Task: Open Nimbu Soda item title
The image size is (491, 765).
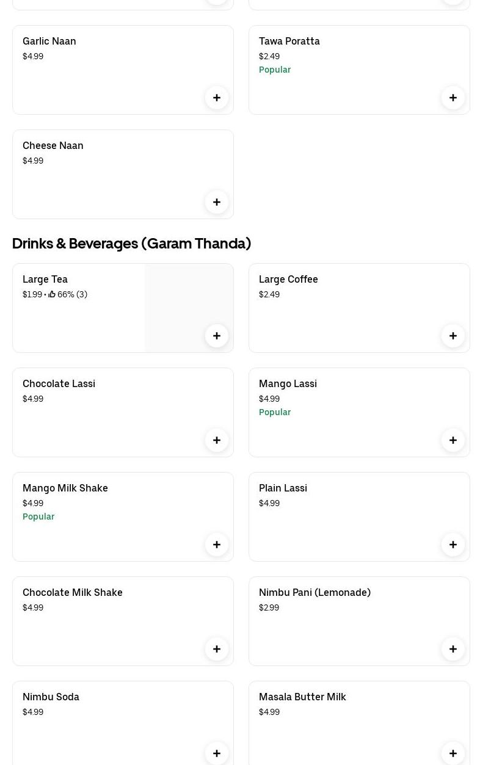Action: (x=51, y=697)
